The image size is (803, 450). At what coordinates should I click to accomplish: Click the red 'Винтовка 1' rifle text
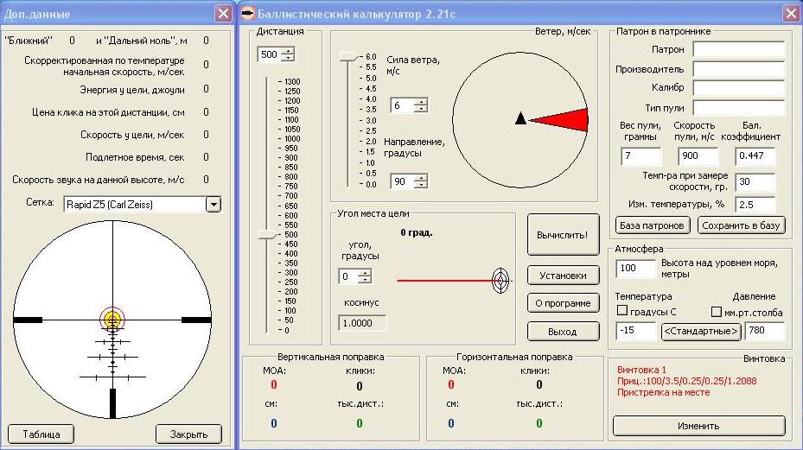641,370
